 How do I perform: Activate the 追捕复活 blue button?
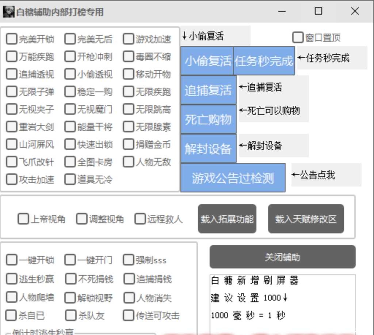pos(209,90)
